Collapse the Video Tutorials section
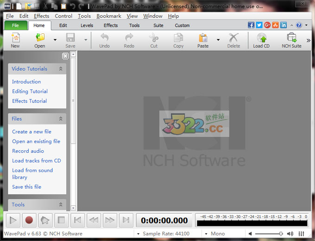The image size is (315, 241). click(60, 69)
